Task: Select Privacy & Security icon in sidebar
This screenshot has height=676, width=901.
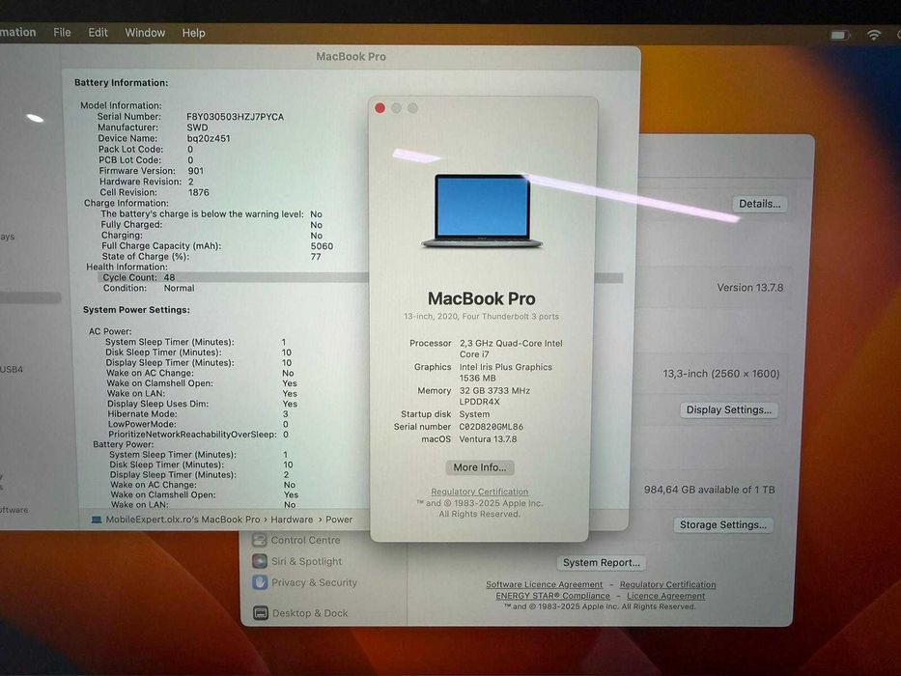Action: click(260, 582)
